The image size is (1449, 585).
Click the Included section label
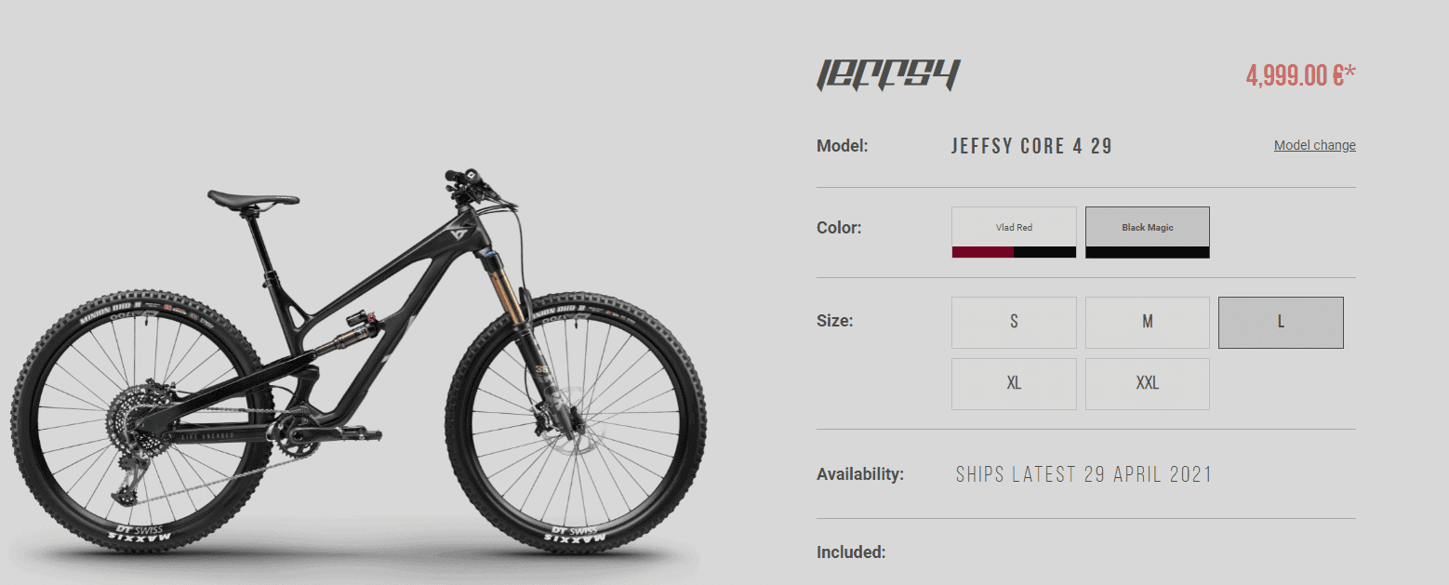click(x=851, y=552)
